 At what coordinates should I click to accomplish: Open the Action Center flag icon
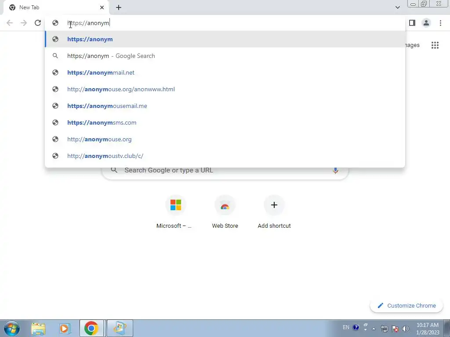pyautogui.click(x=395, y=328)
